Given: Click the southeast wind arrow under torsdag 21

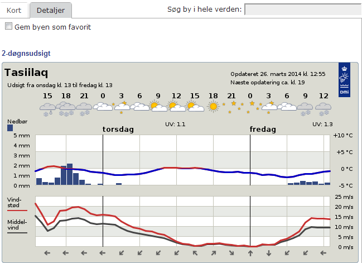Looking at the screenshot, I should 231,253.
